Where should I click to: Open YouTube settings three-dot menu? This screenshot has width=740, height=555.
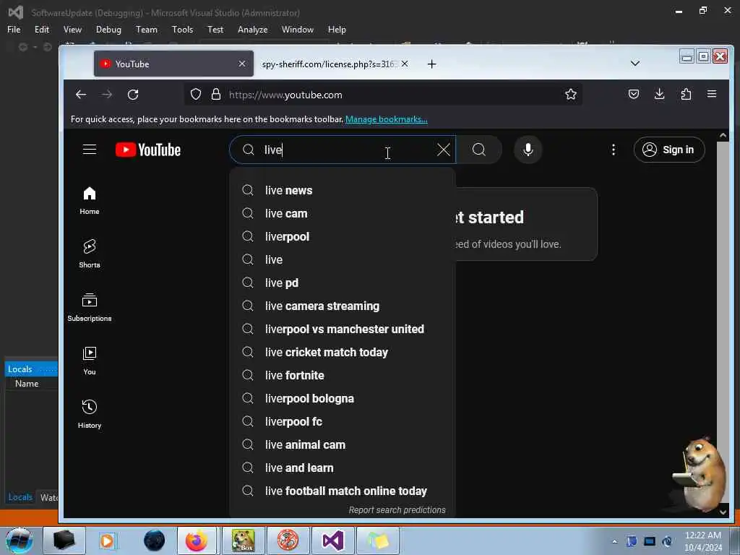click(613, 150)
